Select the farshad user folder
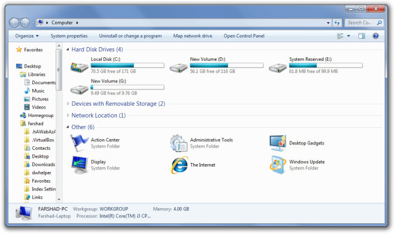Image resolution: width=395 pixels, height=234 pixels. point(35,124)
